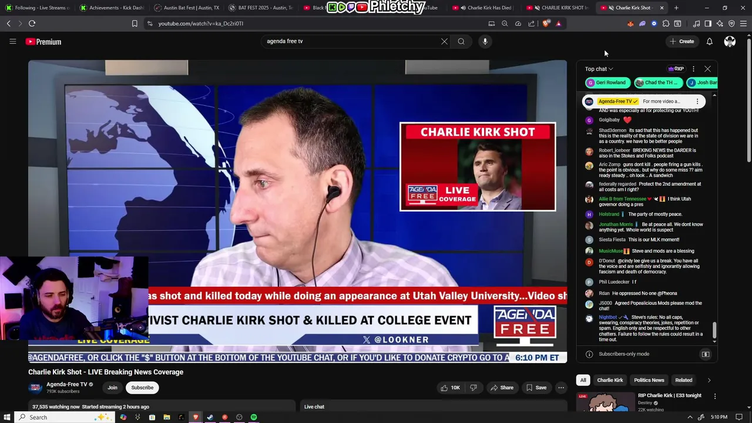
Task: Open browser extensions puzzle icon
Action: pos(666,23)
